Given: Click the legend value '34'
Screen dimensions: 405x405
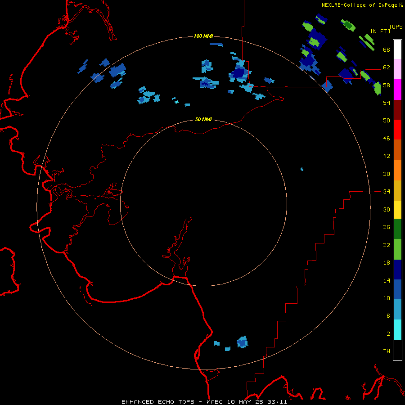Looking at the screenshot, I should (x=387, y=191).
